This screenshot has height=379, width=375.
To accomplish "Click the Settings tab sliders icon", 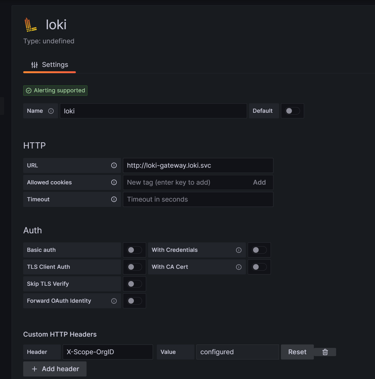I will click(x=34, y=65).
